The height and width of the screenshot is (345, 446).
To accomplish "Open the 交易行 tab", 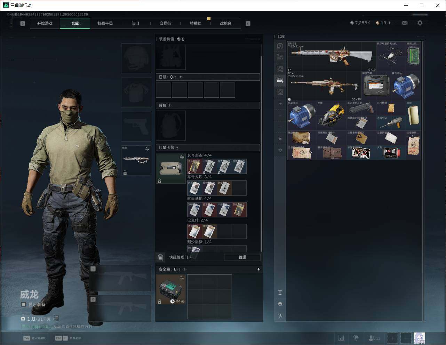I will click(165, 23).
